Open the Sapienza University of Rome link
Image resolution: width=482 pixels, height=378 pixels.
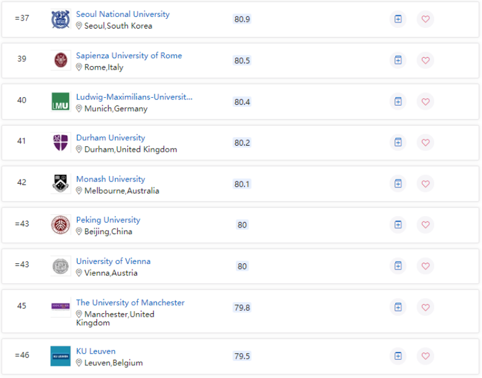coord(129,56)
